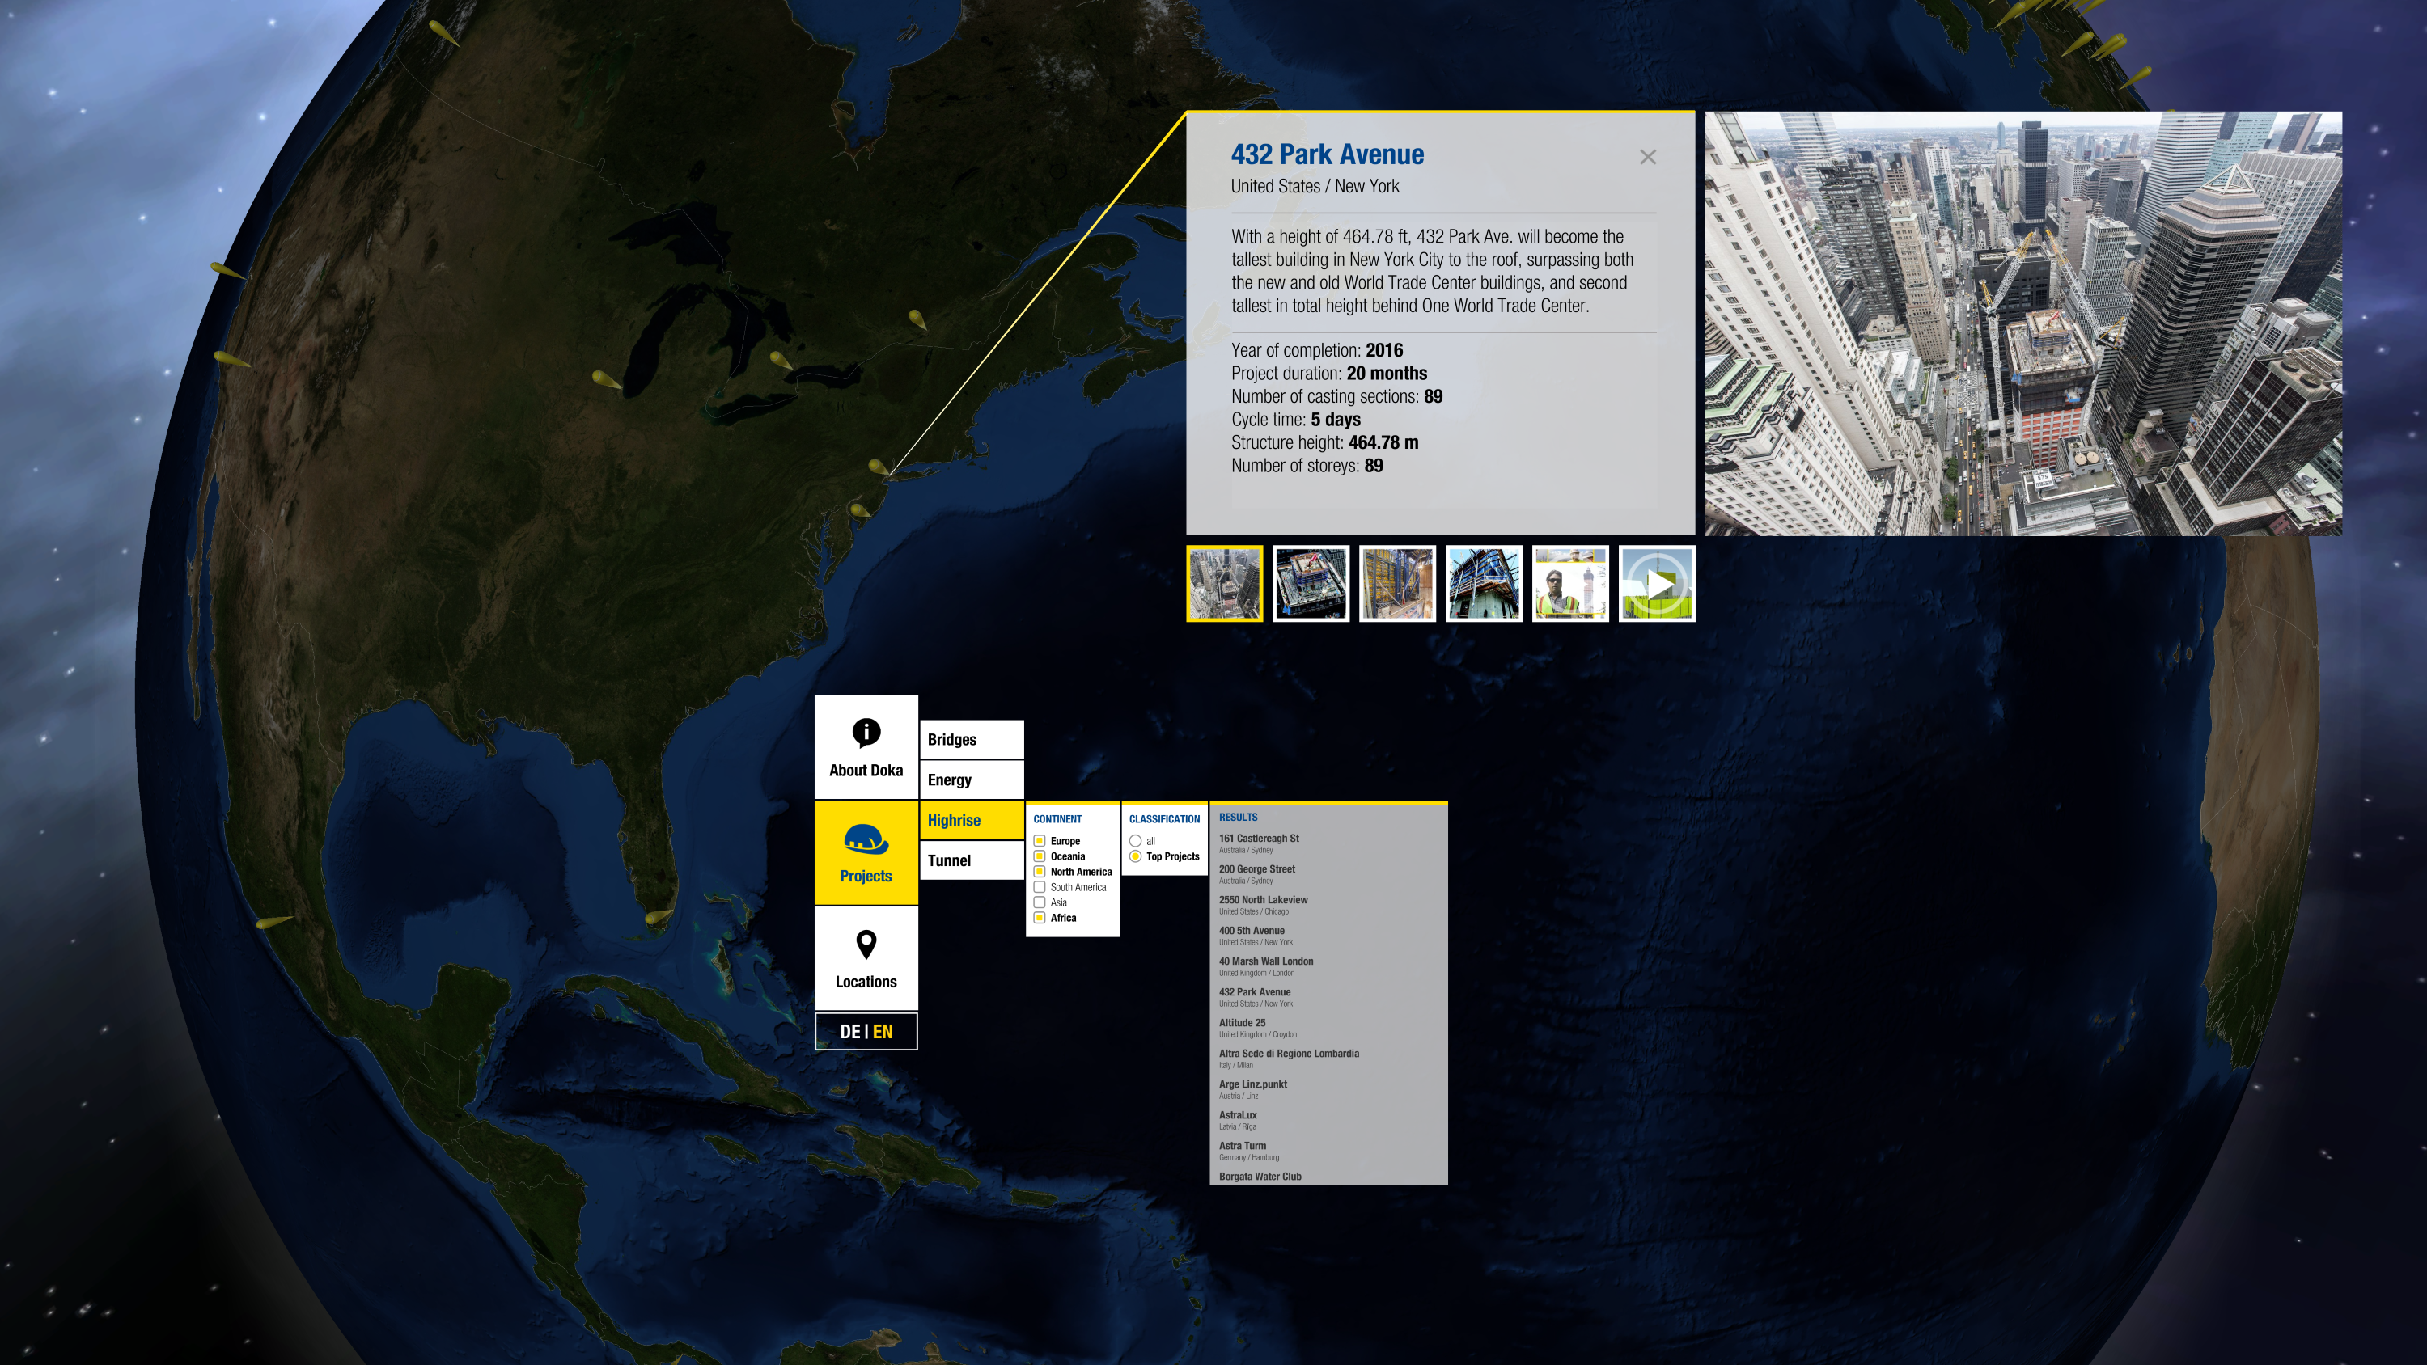This screenshot has height=1365, width=2427.
Task: Toggle the Europe continent checkbox
Action: (1040, 840)
